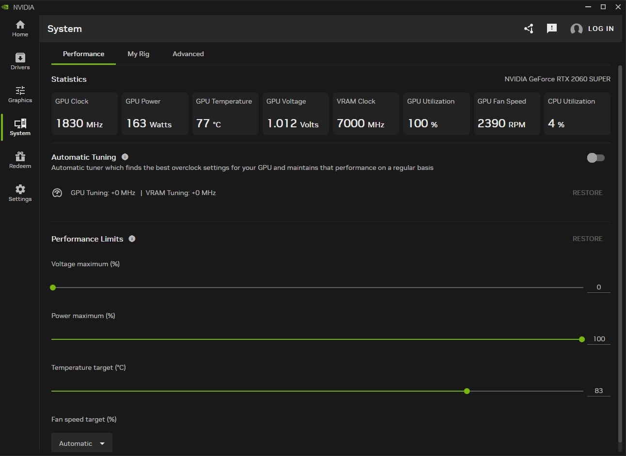Click the share icon in header
This screenshot has height=456, width=626.
point(529,29)
